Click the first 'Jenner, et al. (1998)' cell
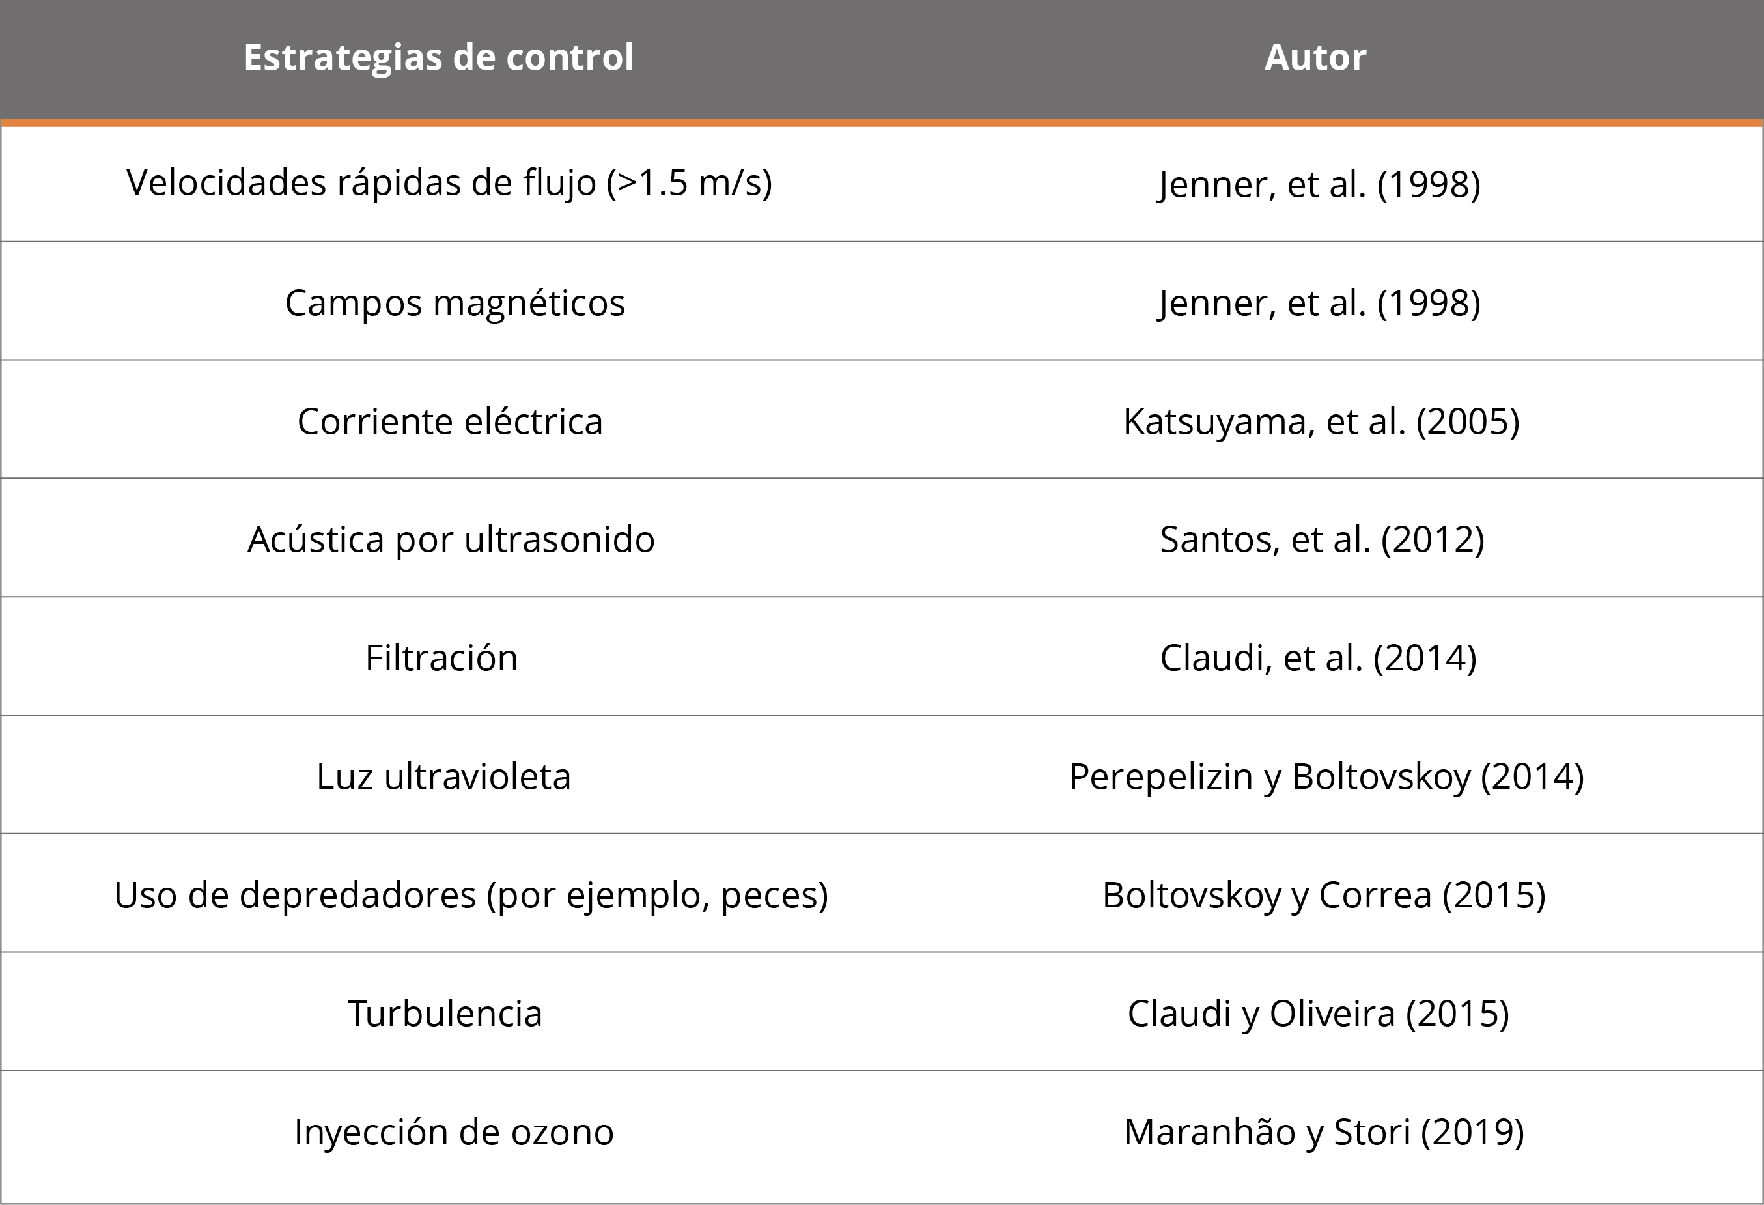 [x=1319, y=184]
